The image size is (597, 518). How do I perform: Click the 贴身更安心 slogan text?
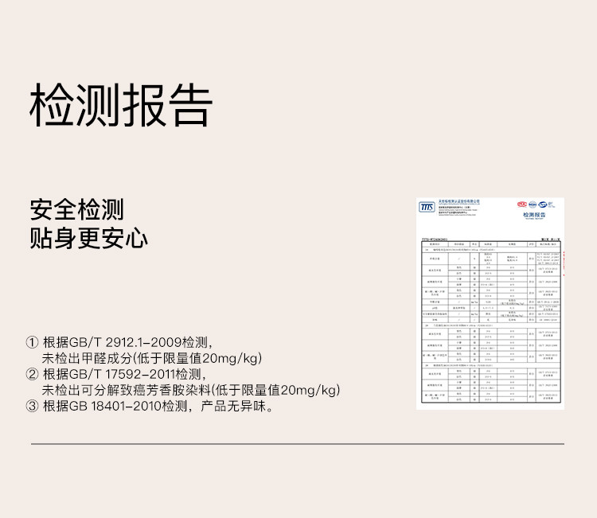point(88,238)
